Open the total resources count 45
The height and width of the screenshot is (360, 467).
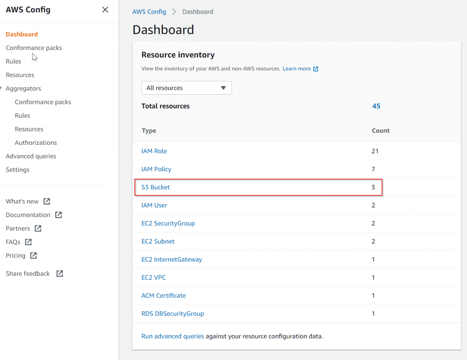(376, 106)
